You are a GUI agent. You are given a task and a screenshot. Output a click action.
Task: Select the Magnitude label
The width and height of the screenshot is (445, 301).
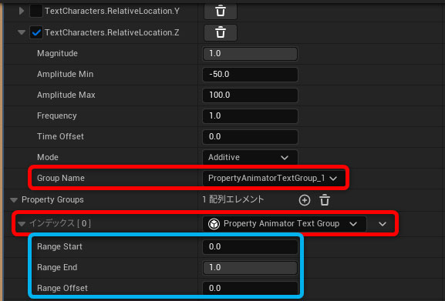pyautogui.click(x=57, y=54)
